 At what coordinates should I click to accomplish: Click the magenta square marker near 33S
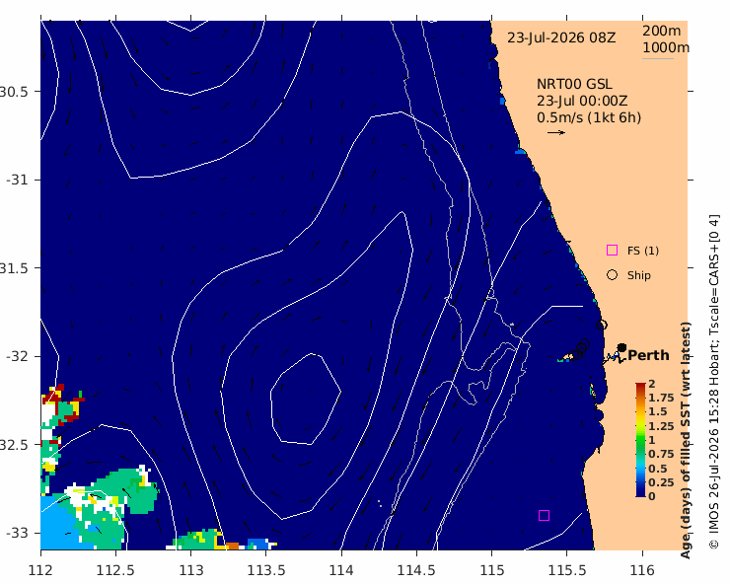point(544,515)
